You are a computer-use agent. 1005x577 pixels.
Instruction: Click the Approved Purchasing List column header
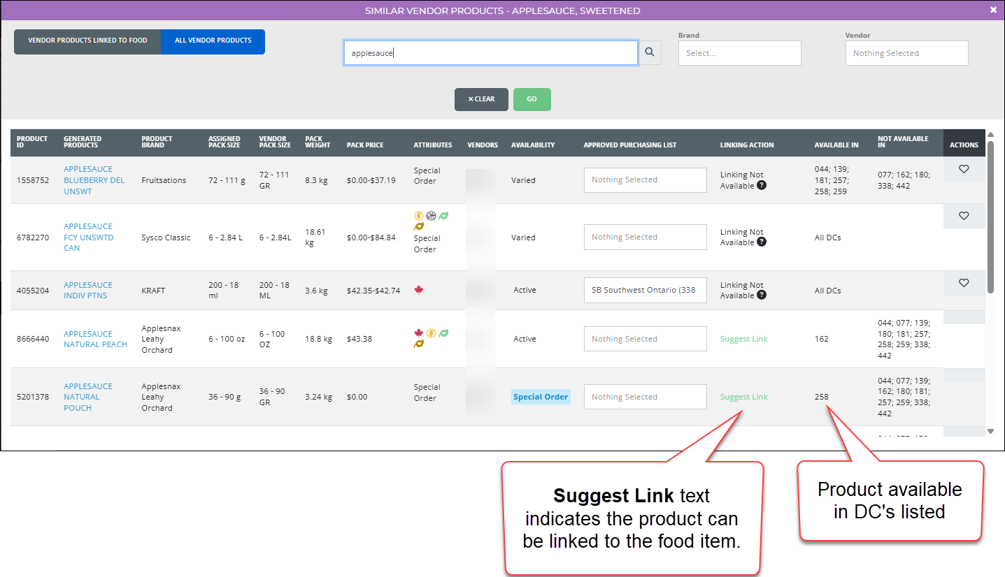pos(630,145)
